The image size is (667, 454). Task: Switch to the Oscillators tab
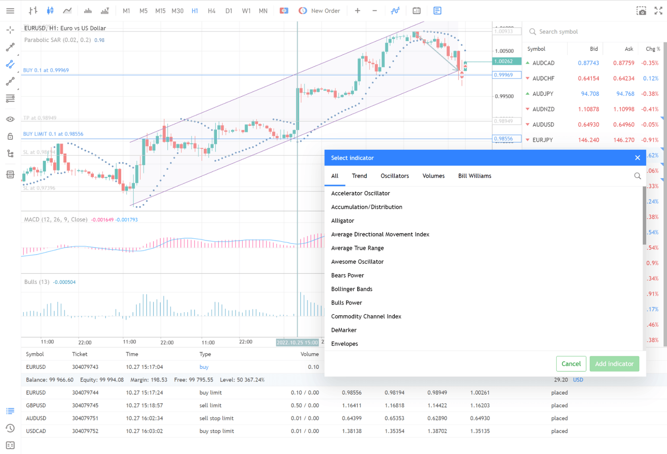[x=394, y=176]
